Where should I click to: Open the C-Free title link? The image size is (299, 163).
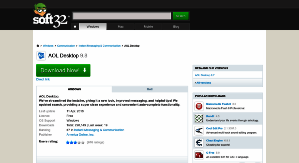210,153
